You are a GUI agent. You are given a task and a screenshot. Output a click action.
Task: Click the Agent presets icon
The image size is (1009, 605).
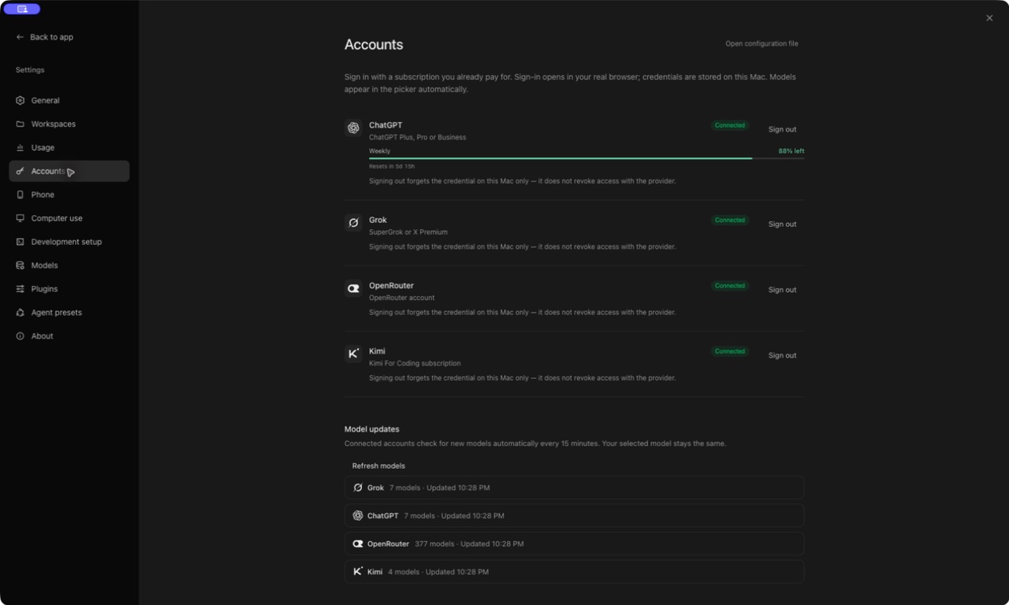(20, 313)
